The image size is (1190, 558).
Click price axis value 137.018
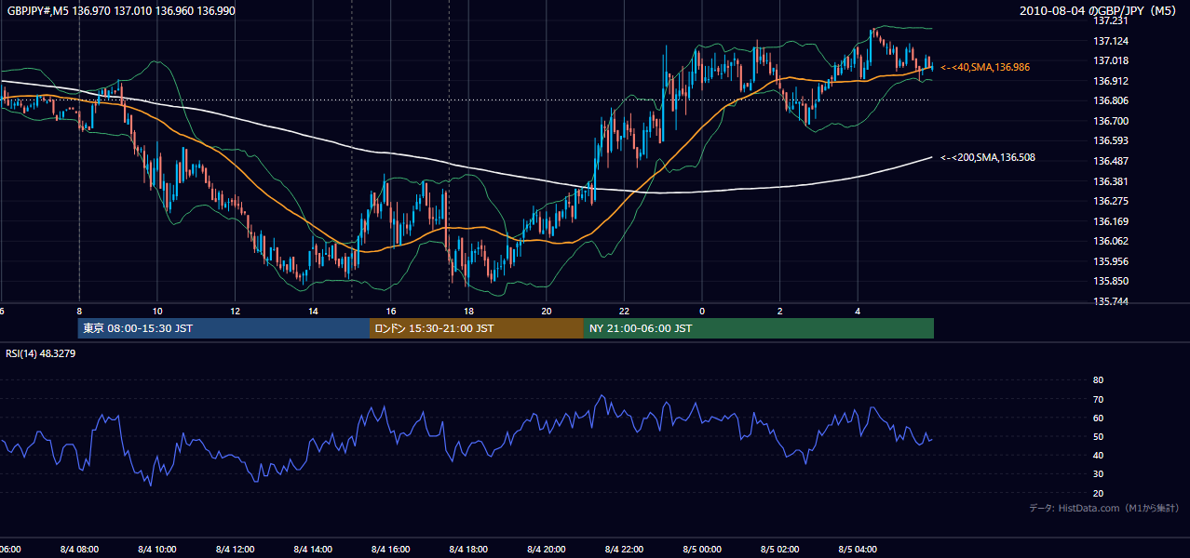pos(1110,60)
